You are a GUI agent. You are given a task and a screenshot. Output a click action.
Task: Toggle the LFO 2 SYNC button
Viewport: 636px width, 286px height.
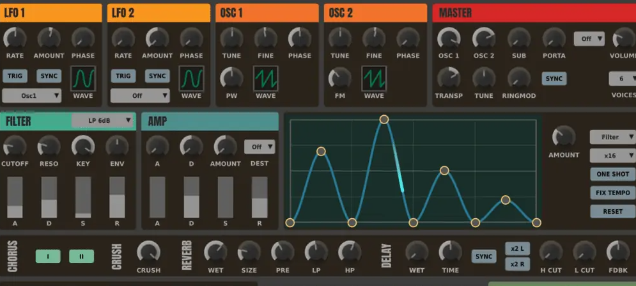click(157, 76)
